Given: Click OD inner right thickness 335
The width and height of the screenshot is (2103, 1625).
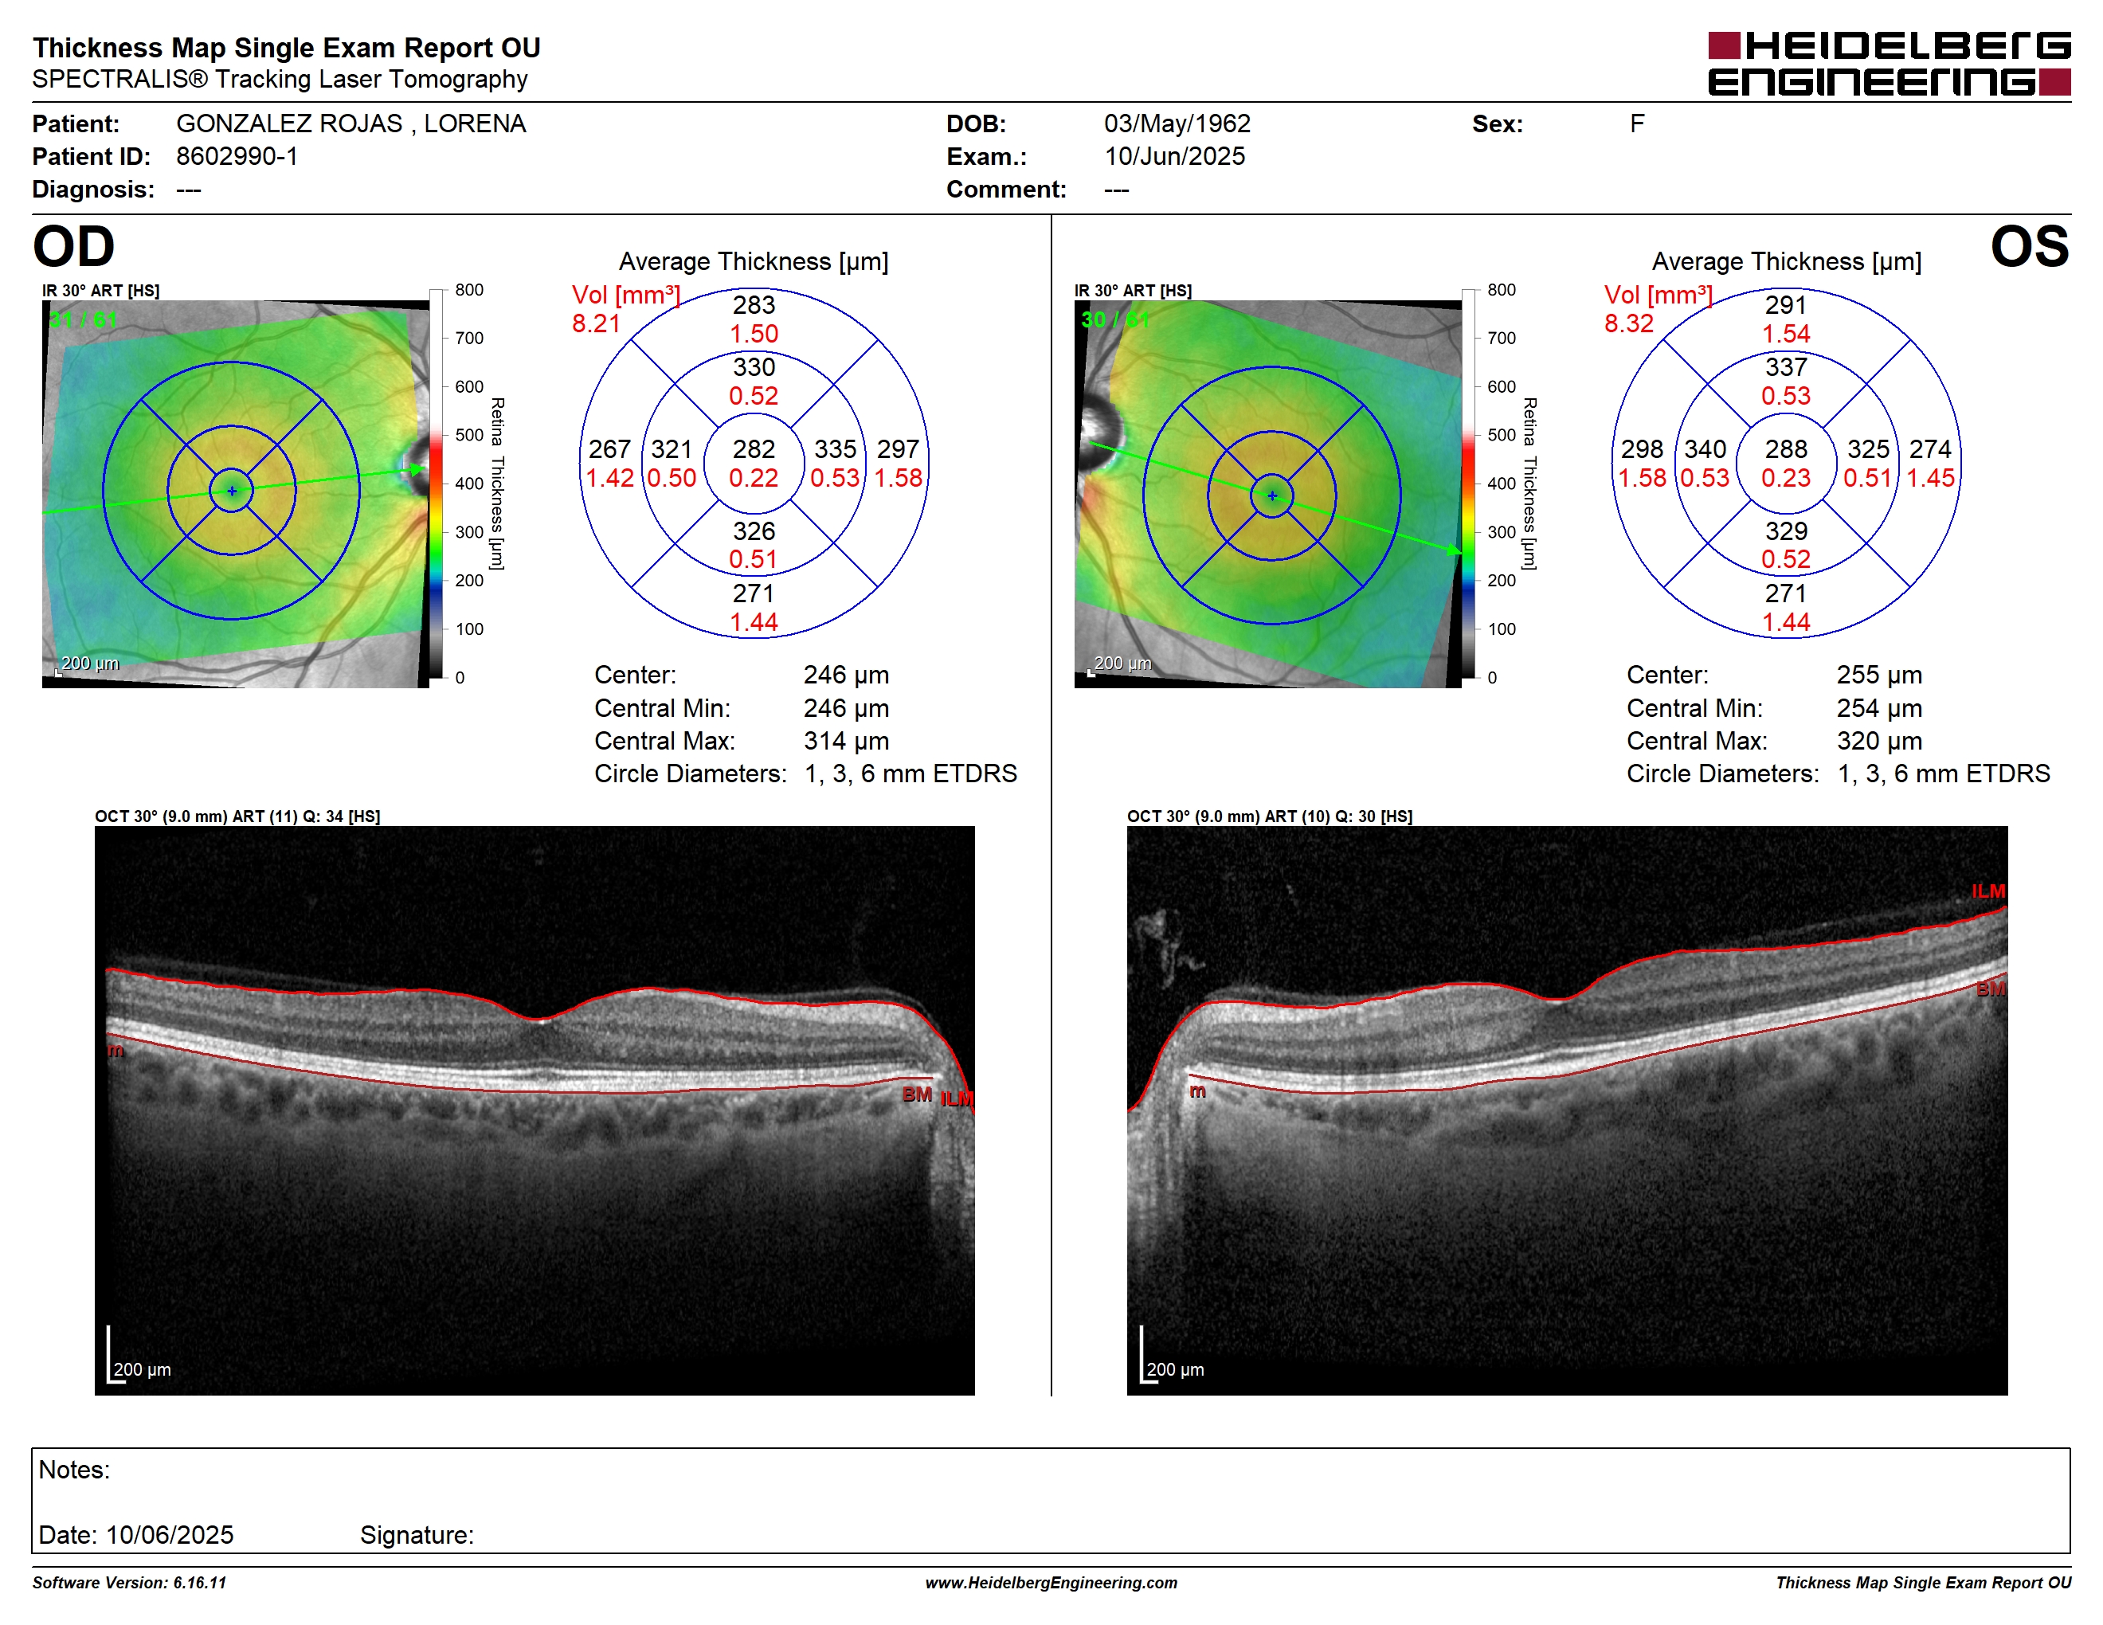Looking at the screenshot, I should tap(835, 448).
